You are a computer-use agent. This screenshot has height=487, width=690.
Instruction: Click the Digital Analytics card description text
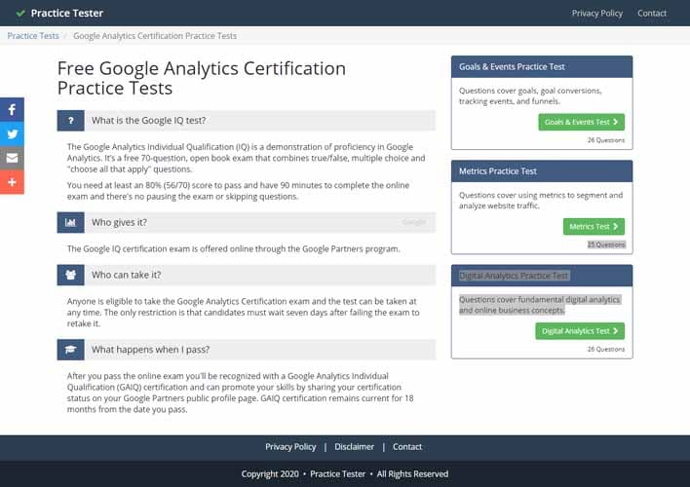(540, 305)
